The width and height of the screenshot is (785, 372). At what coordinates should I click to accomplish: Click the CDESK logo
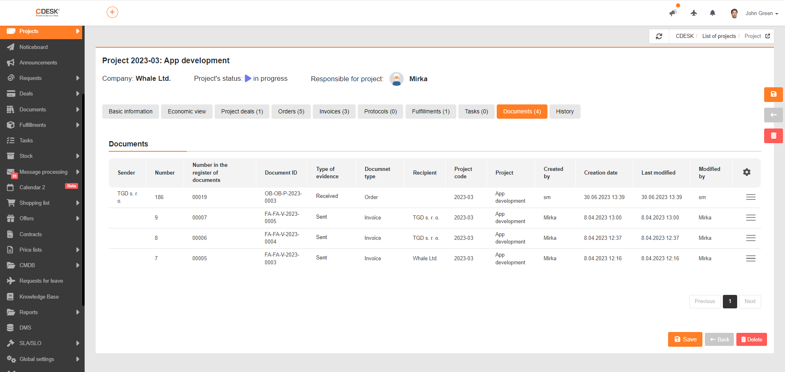click(47, 12)
